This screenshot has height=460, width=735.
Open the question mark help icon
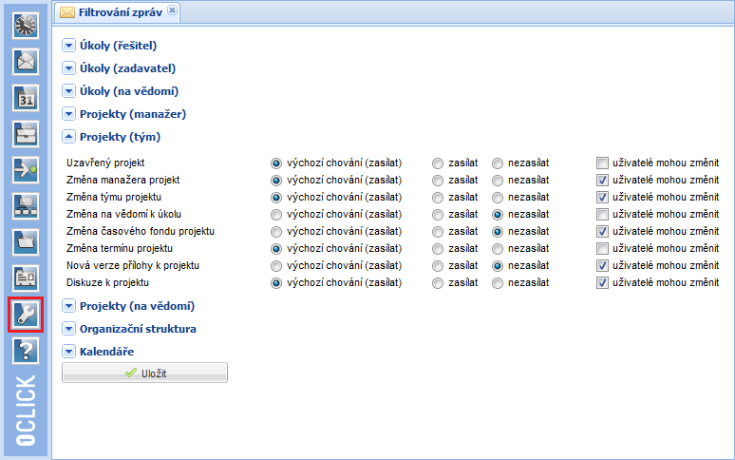point(25,350)
